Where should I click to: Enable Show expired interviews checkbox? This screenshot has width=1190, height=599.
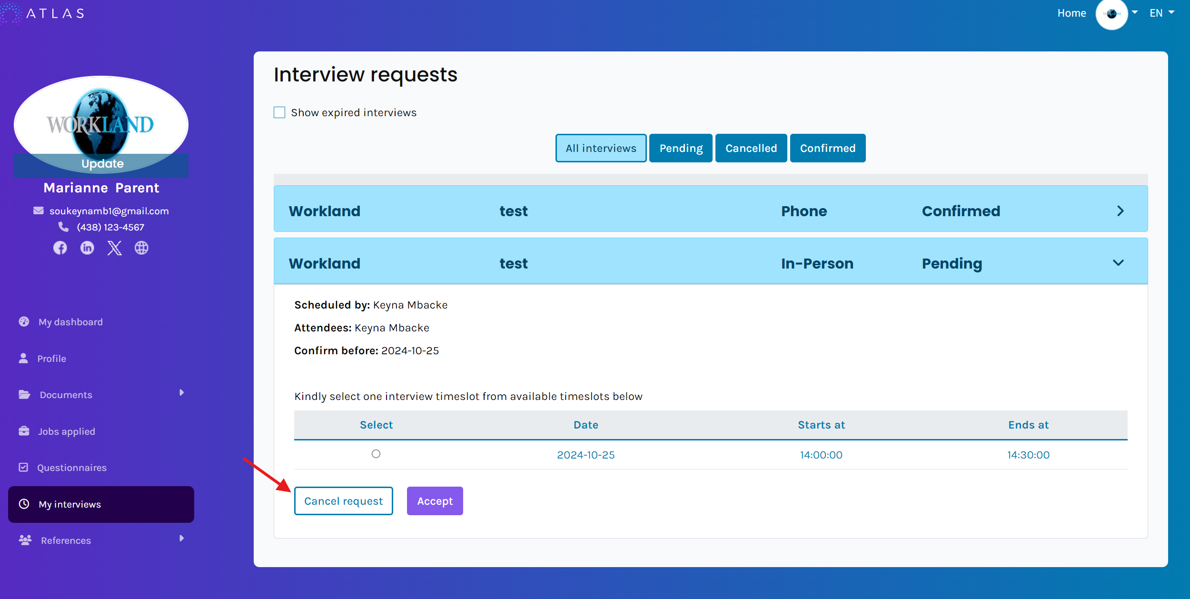[279, 112]
